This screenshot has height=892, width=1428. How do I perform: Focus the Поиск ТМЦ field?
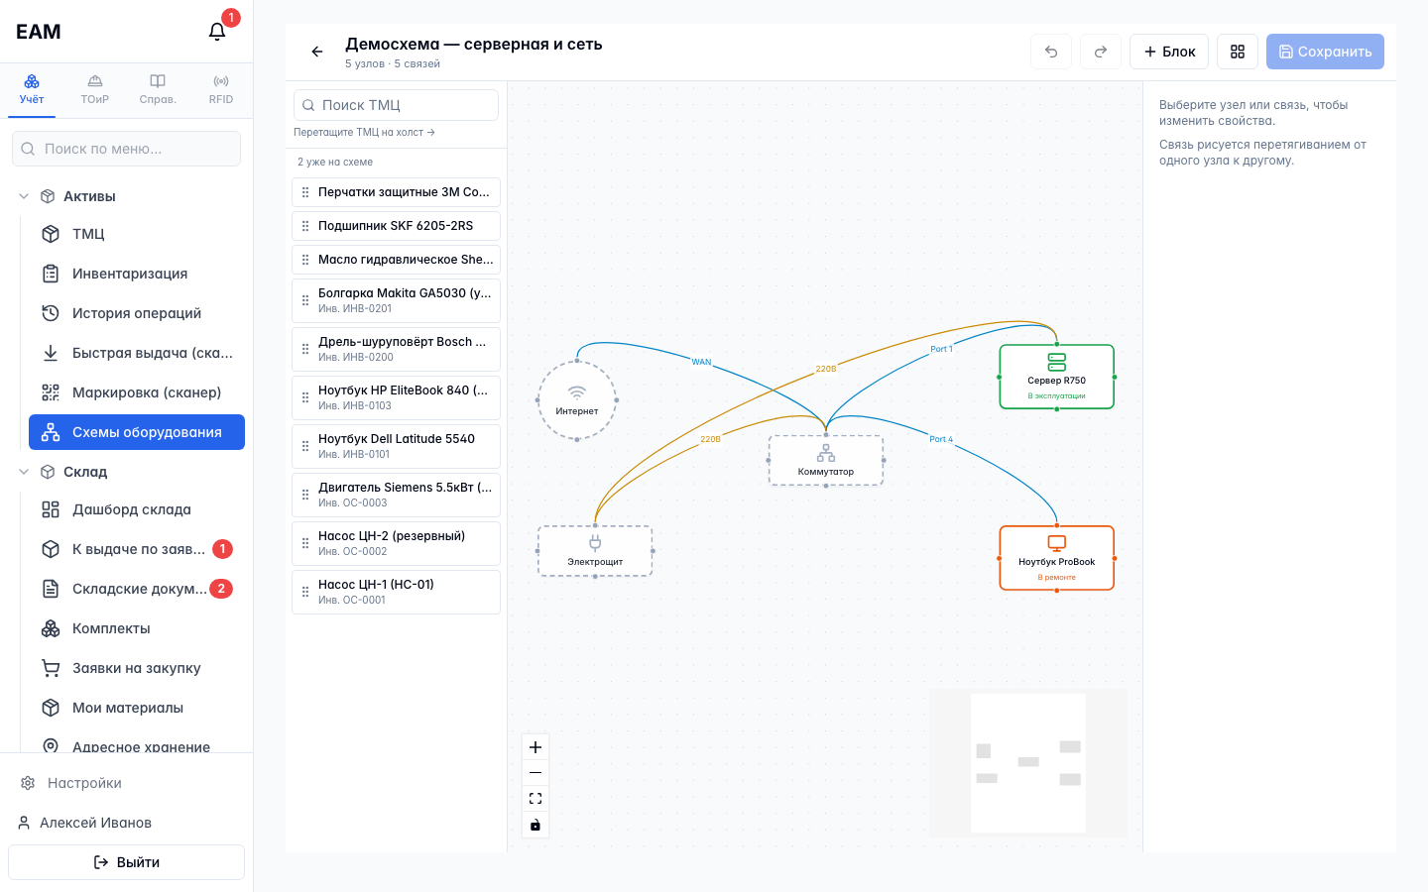click(x=396, y=105)
